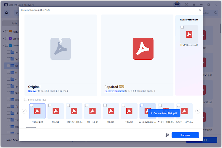The image size is (222, 148).
Task: Click the main window vertical scrollbar
Action: point(221,28)
